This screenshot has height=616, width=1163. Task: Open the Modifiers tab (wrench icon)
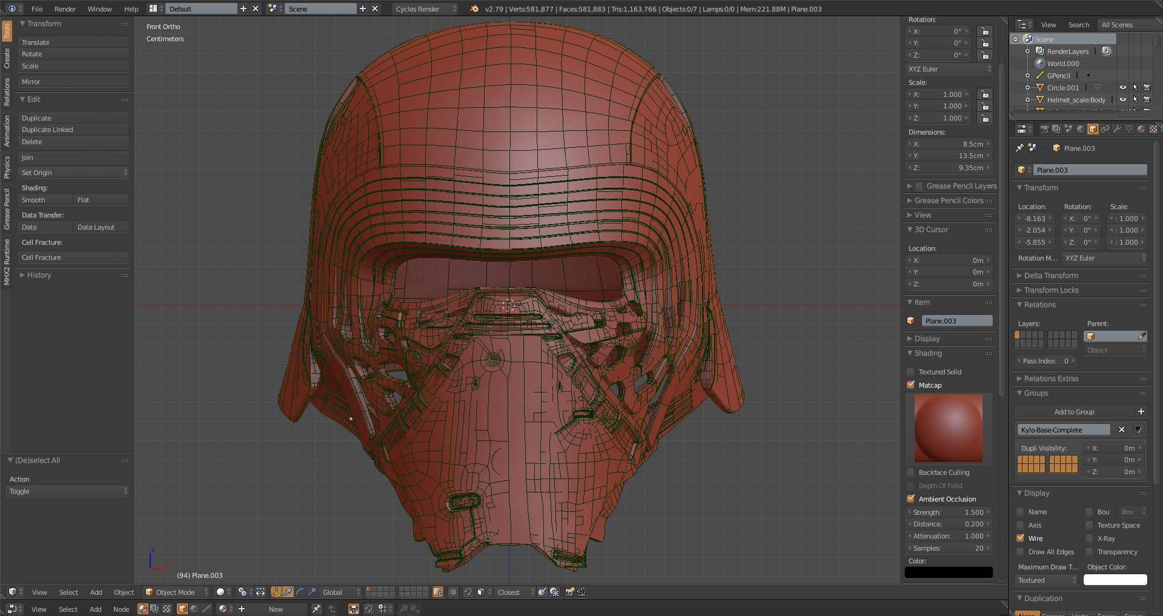click(1117, 129)
